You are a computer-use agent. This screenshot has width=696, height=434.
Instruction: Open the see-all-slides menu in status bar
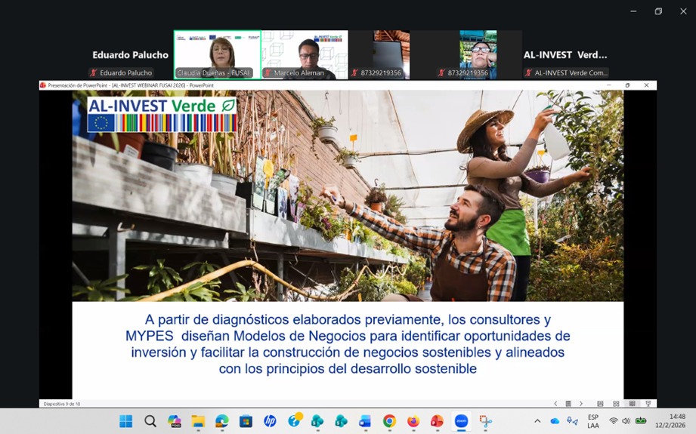pyautogui.click(x=568, y=404)
